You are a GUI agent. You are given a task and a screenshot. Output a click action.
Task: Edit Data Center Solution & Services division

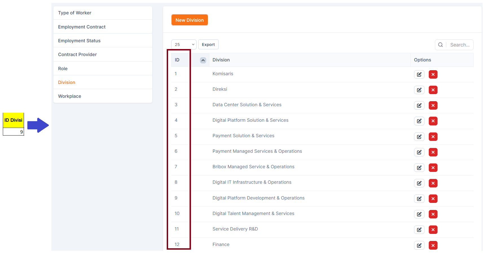[419, 105]
